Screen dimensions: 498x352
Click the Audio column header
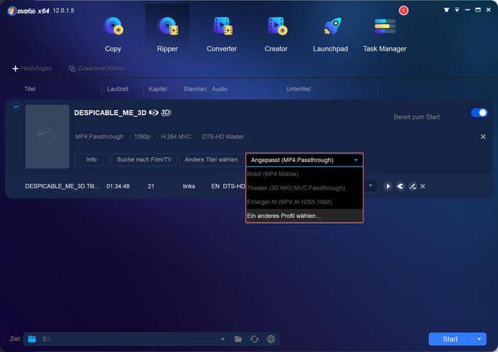[219, 89]
